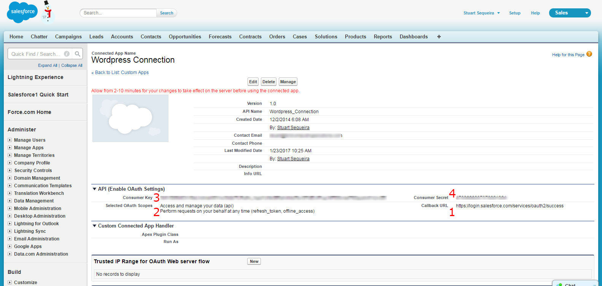Image resolution: width=602 pixels, height=286 pixels.
Task: Click the Help for this Page question icon
Action: tap(589, 54)
